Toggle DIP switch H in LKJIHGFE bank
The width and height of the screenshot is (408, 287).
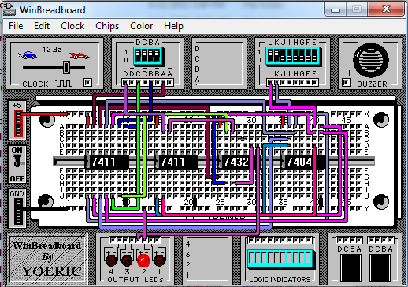296,56
